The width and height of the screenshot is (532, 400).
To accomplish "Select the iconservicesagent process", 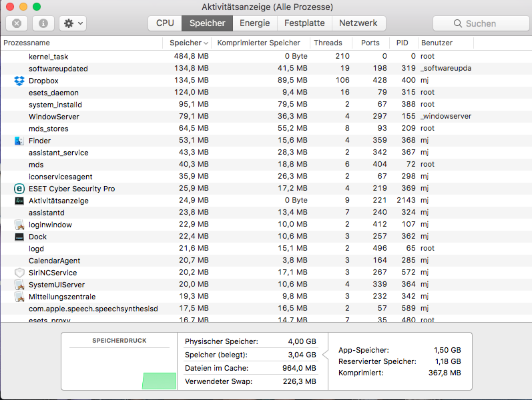I will (266, 177).
